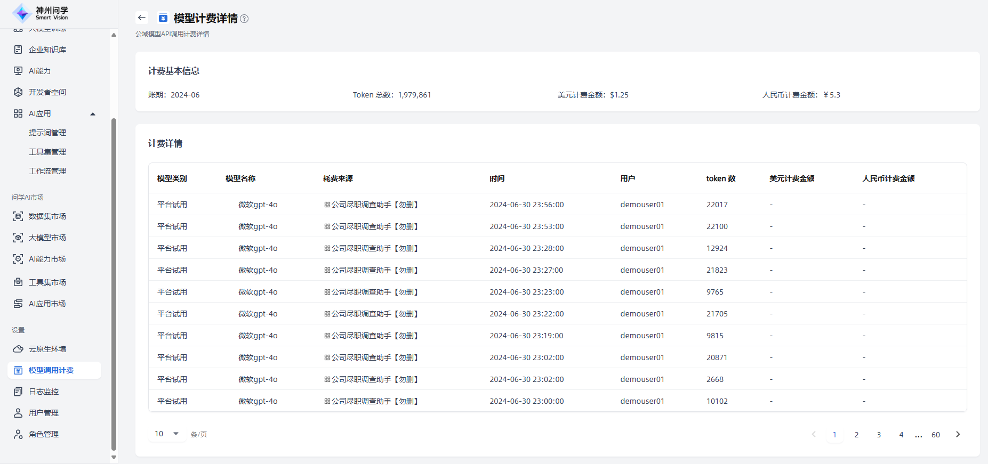This screenshot has width=988, height=464.
Task: Click the AI能力 sidebar icon
Action: pyautogui.click(x=18, y=71)
